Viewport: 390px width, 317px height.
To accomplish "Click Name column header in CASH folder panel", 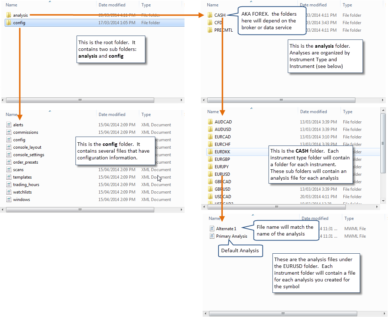I will pyautogui.click(x=213, y=112).
